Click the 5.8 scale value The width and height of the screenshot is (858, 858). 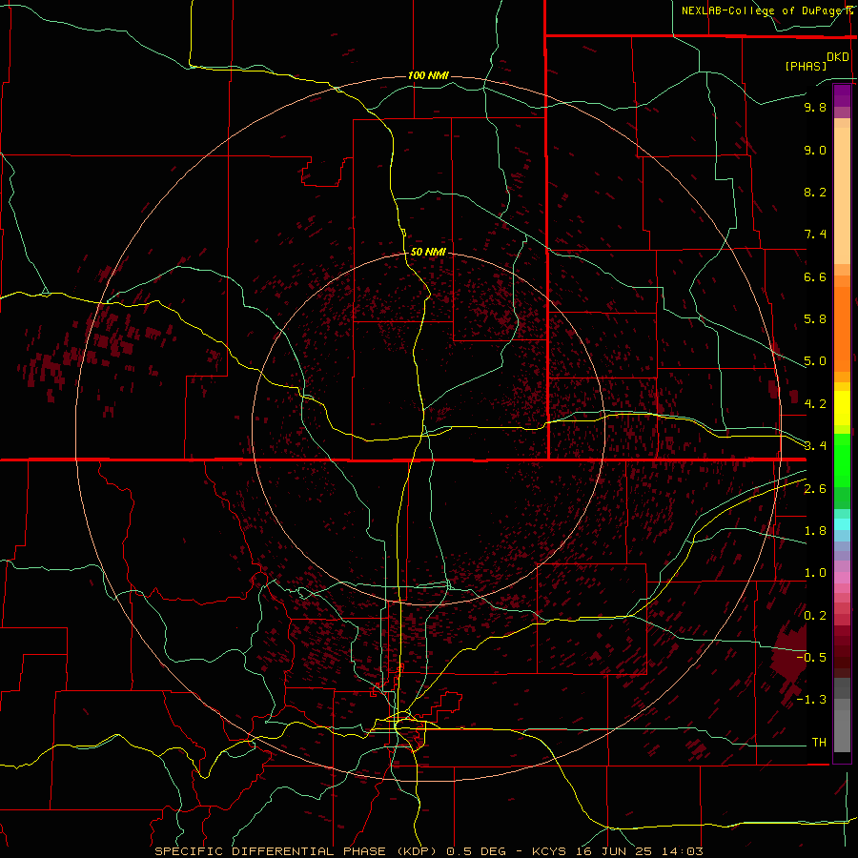point(815,319)
